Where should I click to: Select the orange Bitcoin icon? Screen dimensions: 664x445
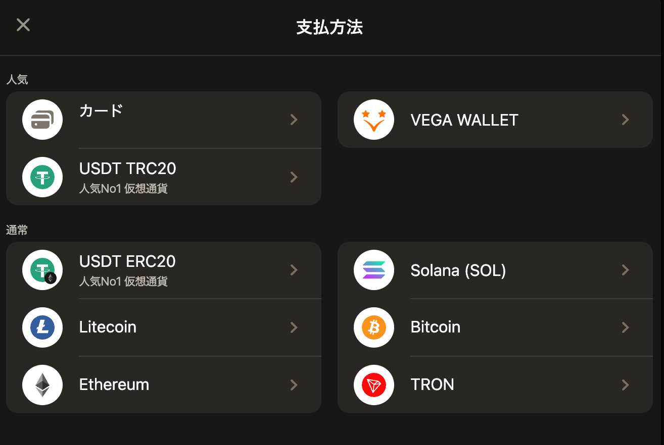[374, 327]
